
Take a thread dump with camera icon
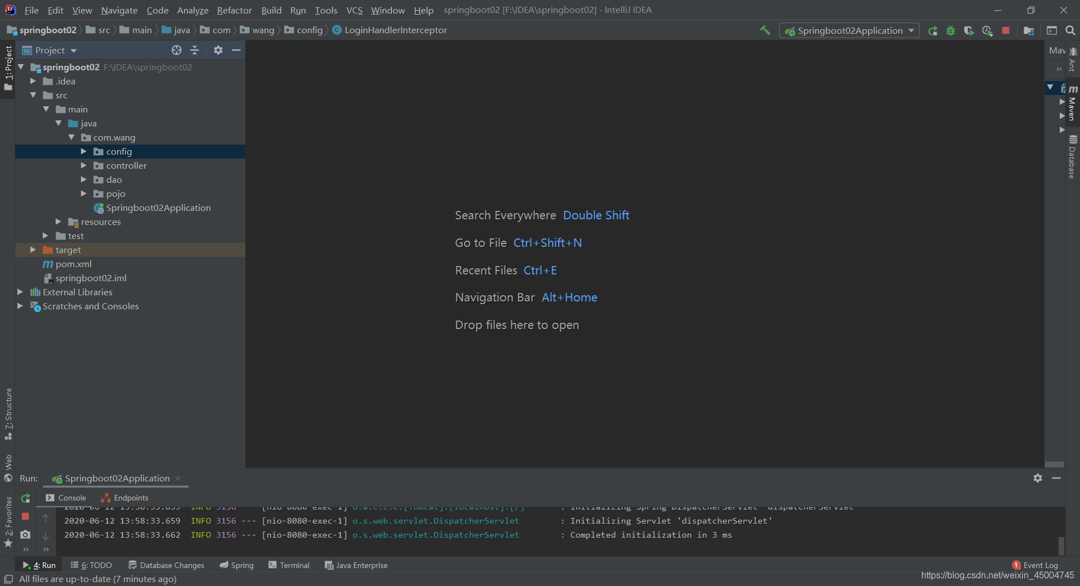click(26, 534)
